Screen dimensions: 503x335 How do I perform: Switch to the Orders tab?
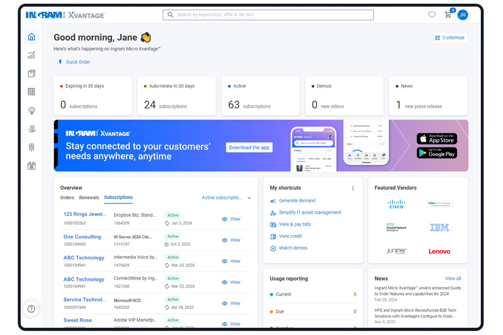coord(67,198)
